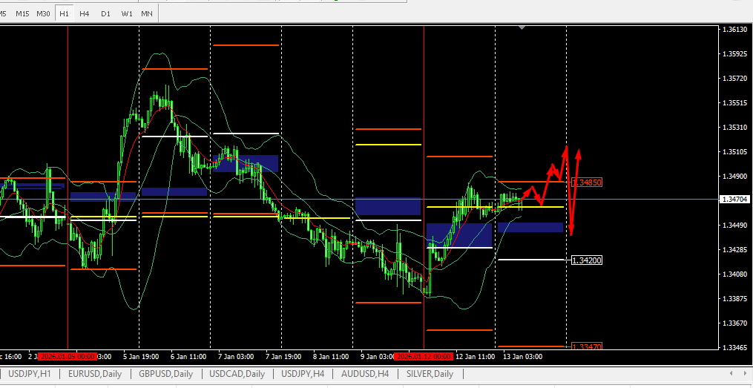
Task: Click the 1.35310 price scale value
Action: 734,128
